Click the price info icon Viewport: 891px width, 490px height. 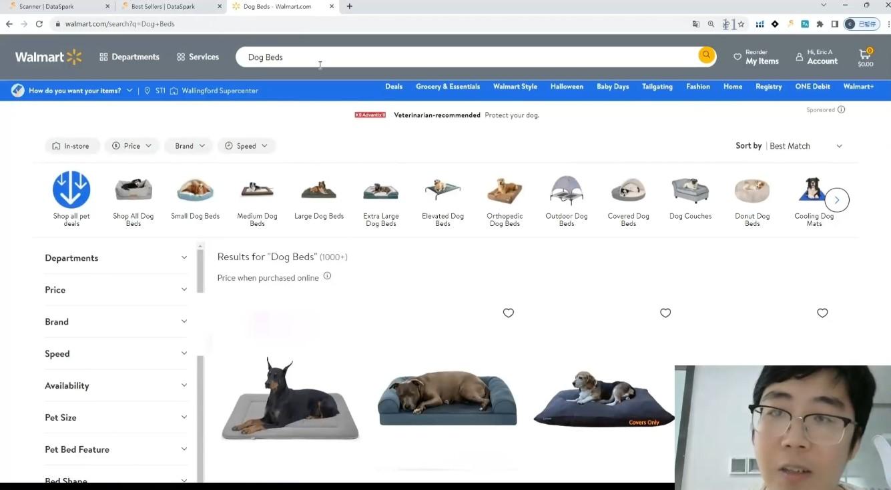327,276
